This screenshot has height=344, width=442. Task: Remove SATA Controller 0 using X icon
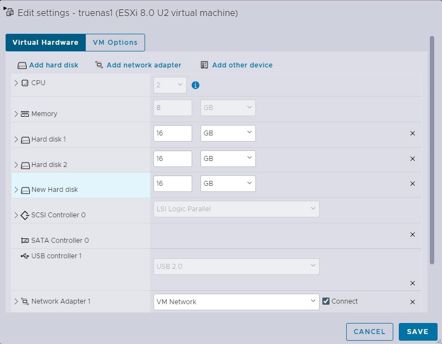point(412,234)
